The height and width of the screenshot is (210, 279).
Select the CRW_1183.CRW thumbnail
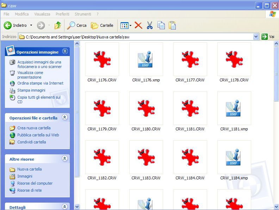tap(146, 157)
